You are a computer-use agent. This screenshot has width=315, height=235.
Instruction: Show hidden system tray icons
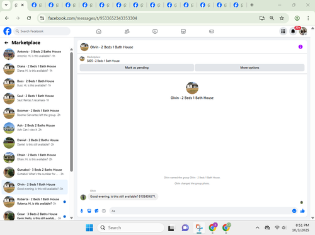[x=258, y=227]
